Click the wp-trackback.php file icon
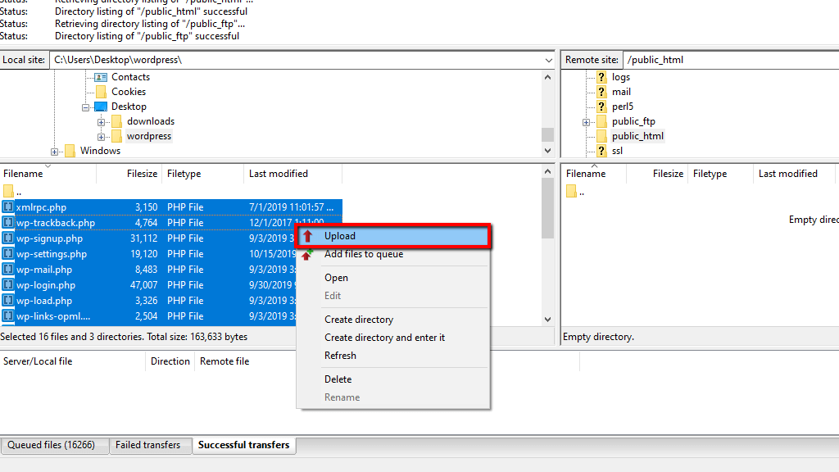The height and width of the screenshot is (472, 839). click(x=8, y=223)
